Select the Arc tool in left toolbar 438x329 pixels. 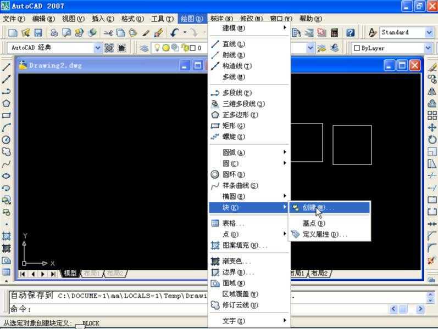[x=6, y=127]
